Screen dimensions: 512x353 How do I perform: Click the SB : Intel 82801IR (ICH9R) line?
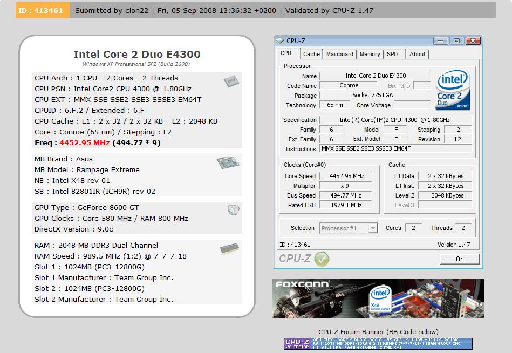pyautogui.click(x=95, y=192)
